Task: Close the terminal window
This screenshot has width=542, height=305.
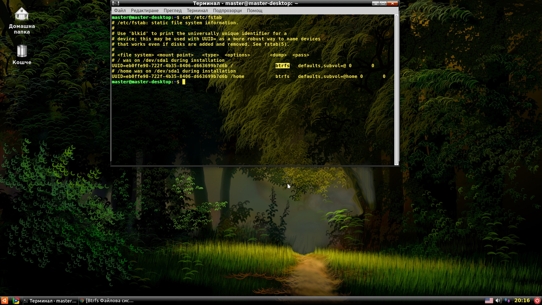Action: [393, 3]
